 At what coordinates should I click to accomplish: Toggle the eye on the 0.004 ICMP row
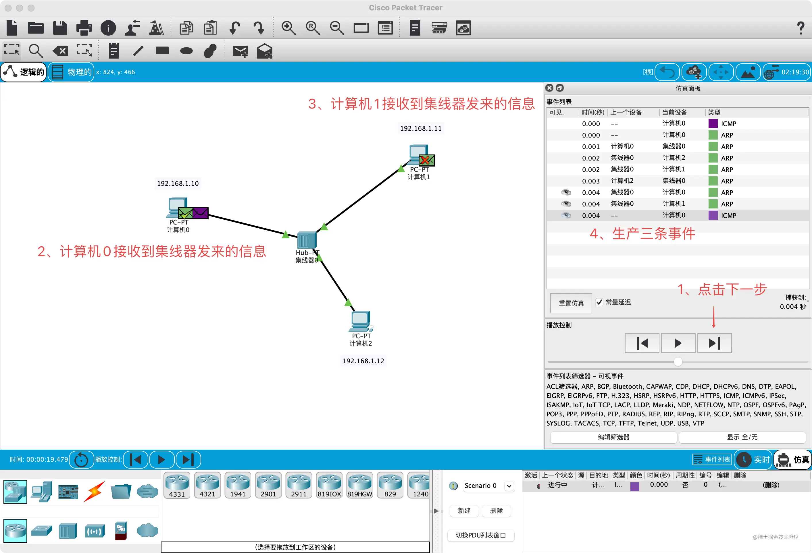pyautogui.click(x=566, y=215)
